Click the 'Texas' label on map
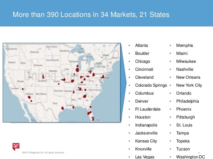Viewport: 213px width, 159px height. click(55, 103)
